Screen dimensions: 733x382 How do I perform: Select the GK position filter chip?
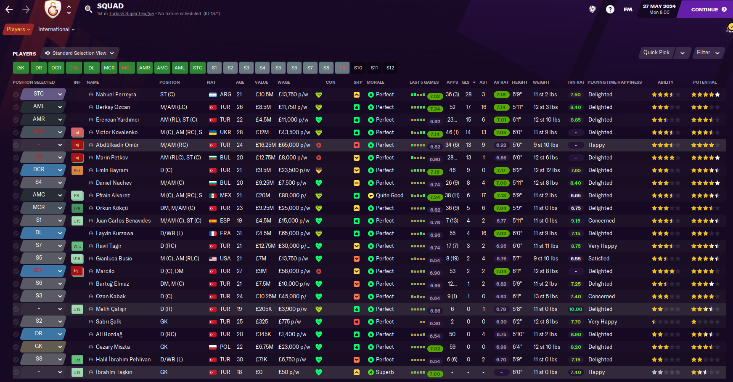[21, 68]
